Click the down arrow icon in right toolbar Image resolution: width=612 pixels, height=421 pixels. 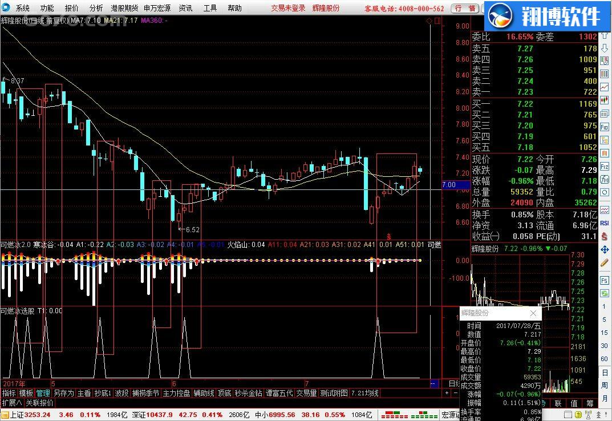[605, 48]
